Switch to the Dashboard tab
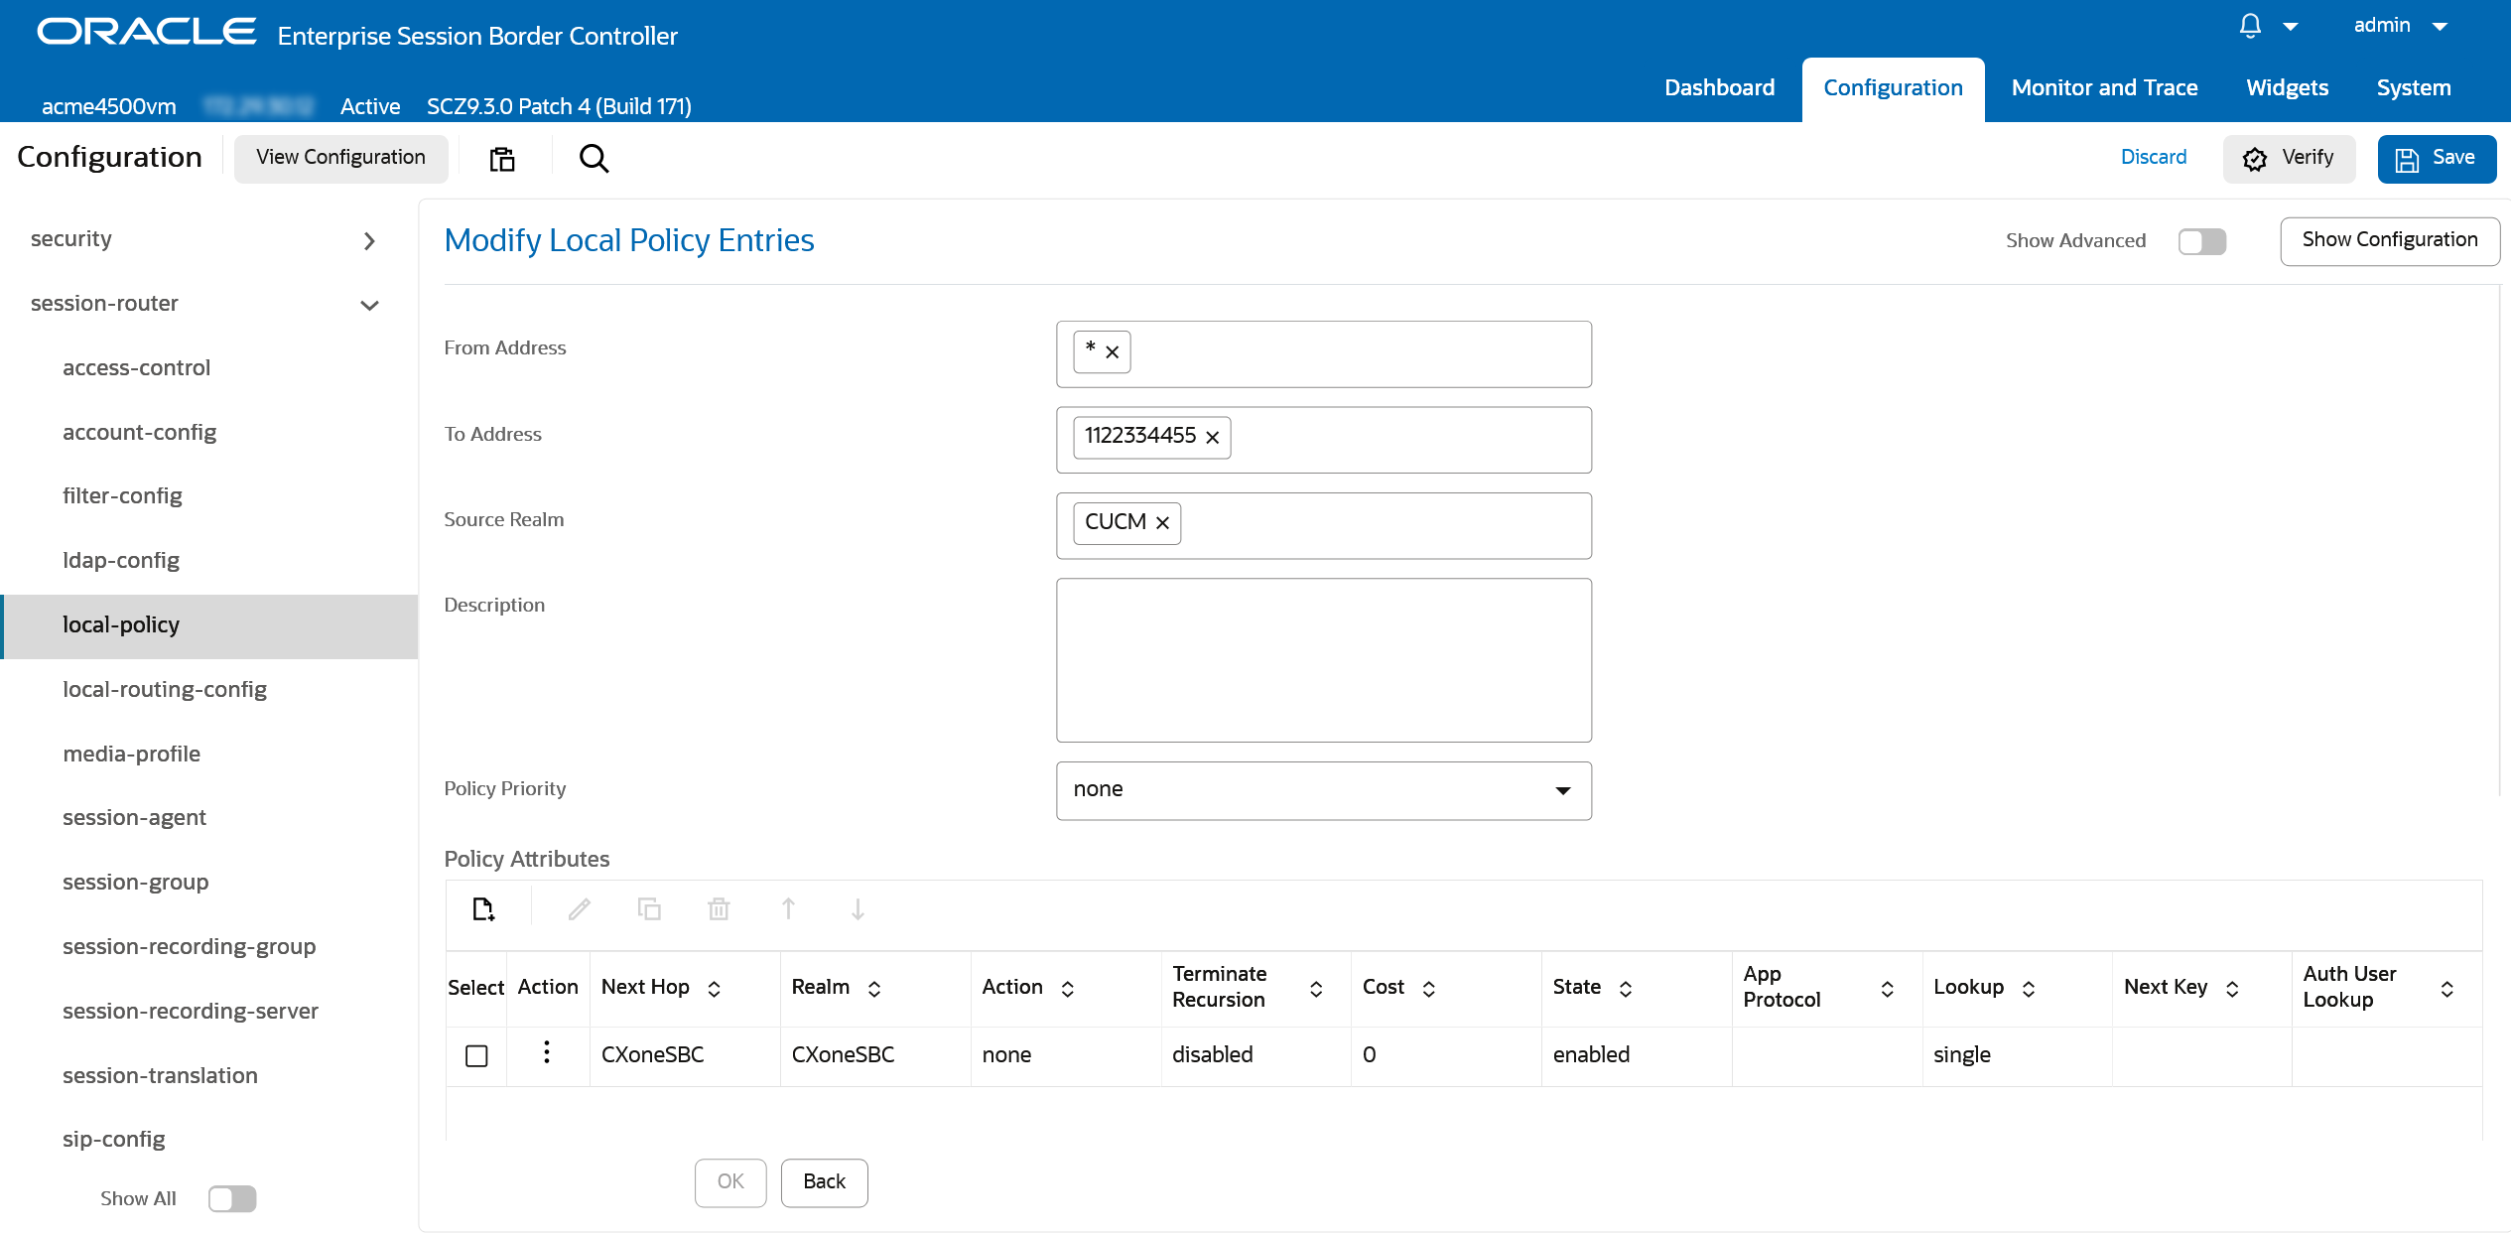The width and height of the screenshot is (2511, 1238). tap(1719, 88)
